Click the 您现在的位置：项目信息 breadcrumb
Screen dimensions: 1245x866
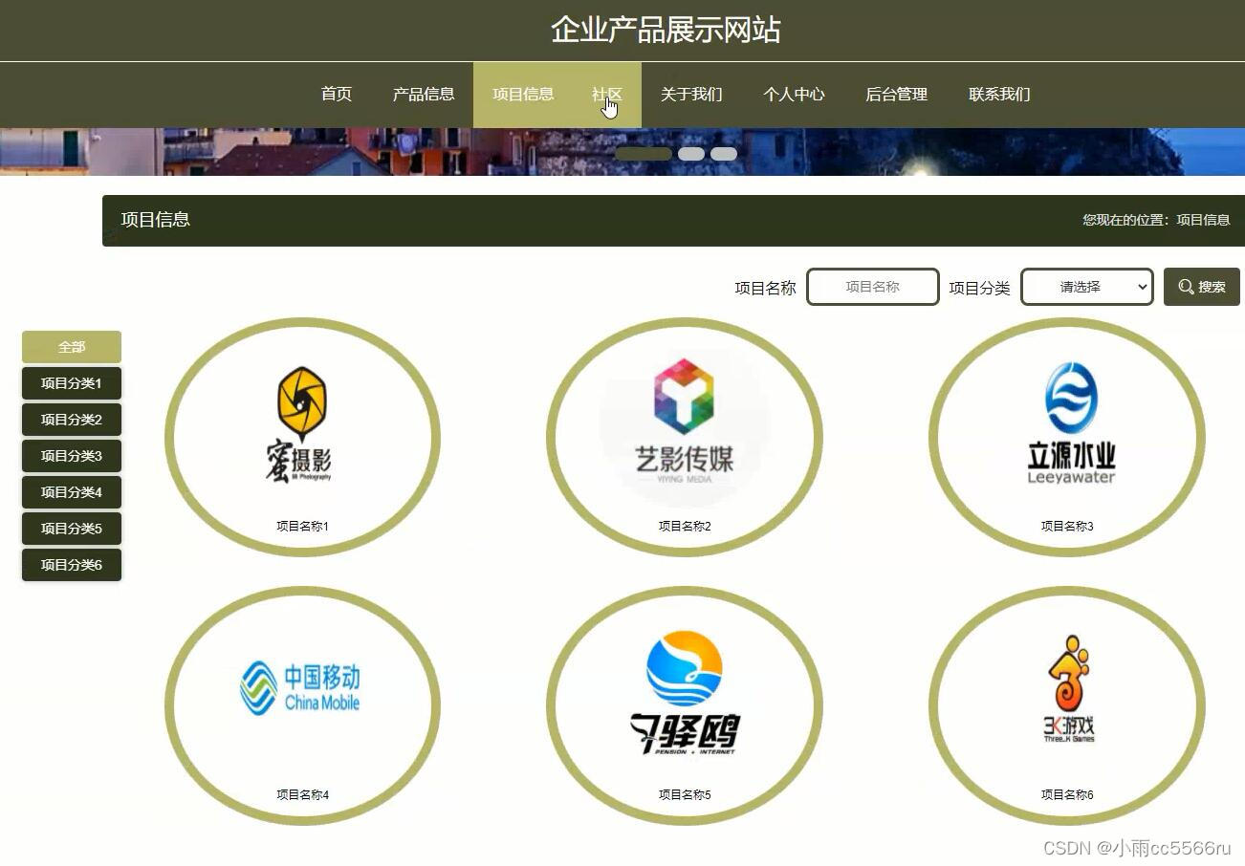point(1156,220)
